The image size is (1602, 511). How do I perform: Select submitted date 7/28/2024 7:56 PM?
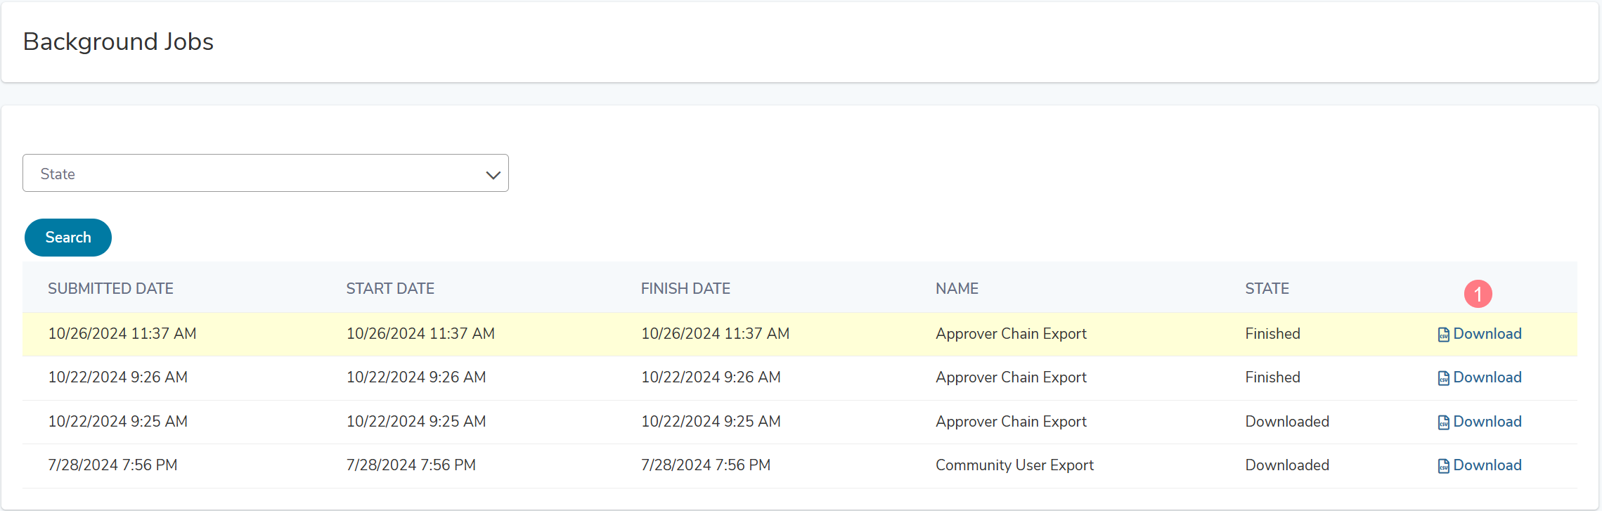tap(112, 465)
